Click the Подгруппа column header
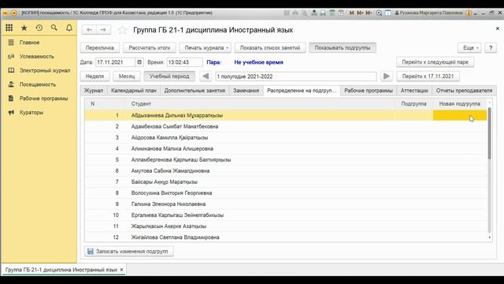The image size is (504, 284). (413, 103)
